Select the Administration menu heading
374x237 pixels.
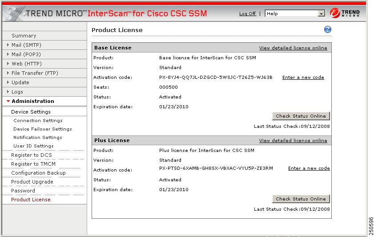click(33, 101)
